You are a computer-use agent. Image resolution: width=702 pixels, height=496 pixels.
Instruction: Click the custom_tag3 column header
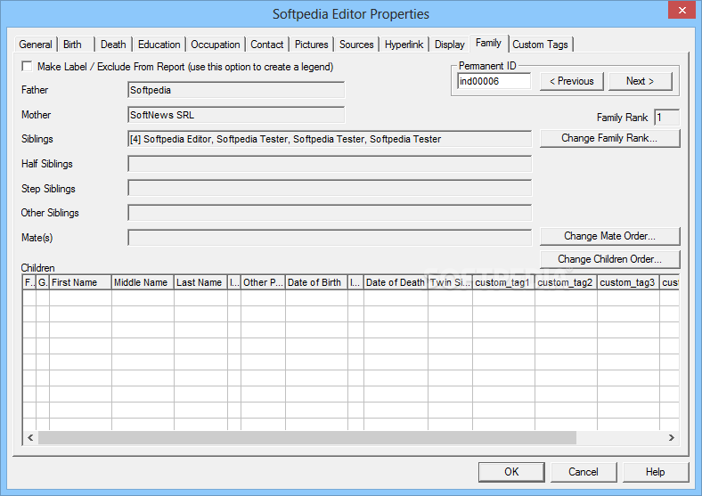(628, 282)
